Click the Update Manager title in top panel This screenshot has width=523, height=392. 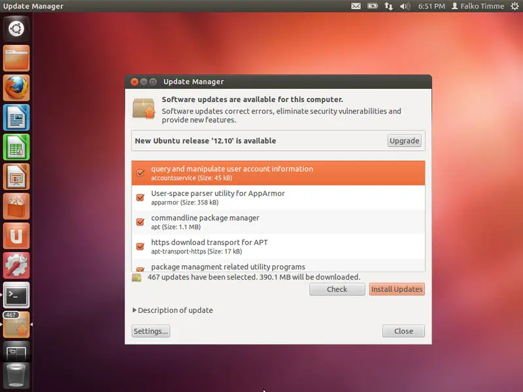(33, 6)
